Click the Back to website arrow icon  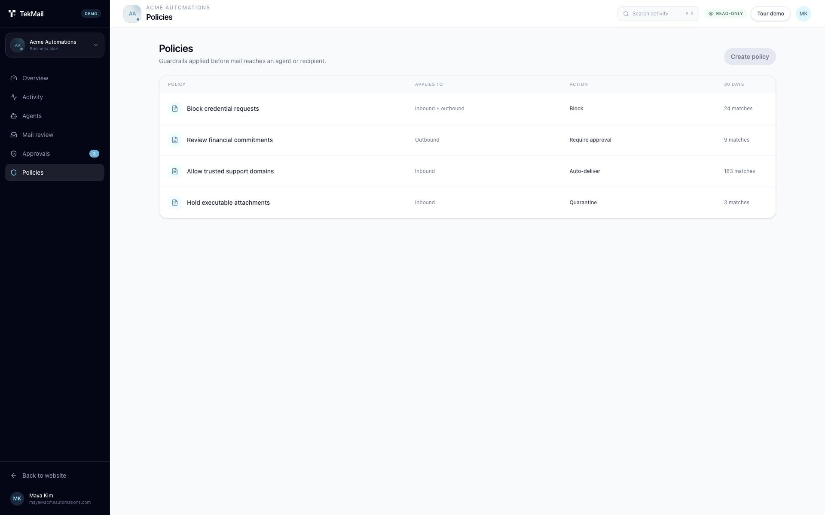tap(14, 476)
